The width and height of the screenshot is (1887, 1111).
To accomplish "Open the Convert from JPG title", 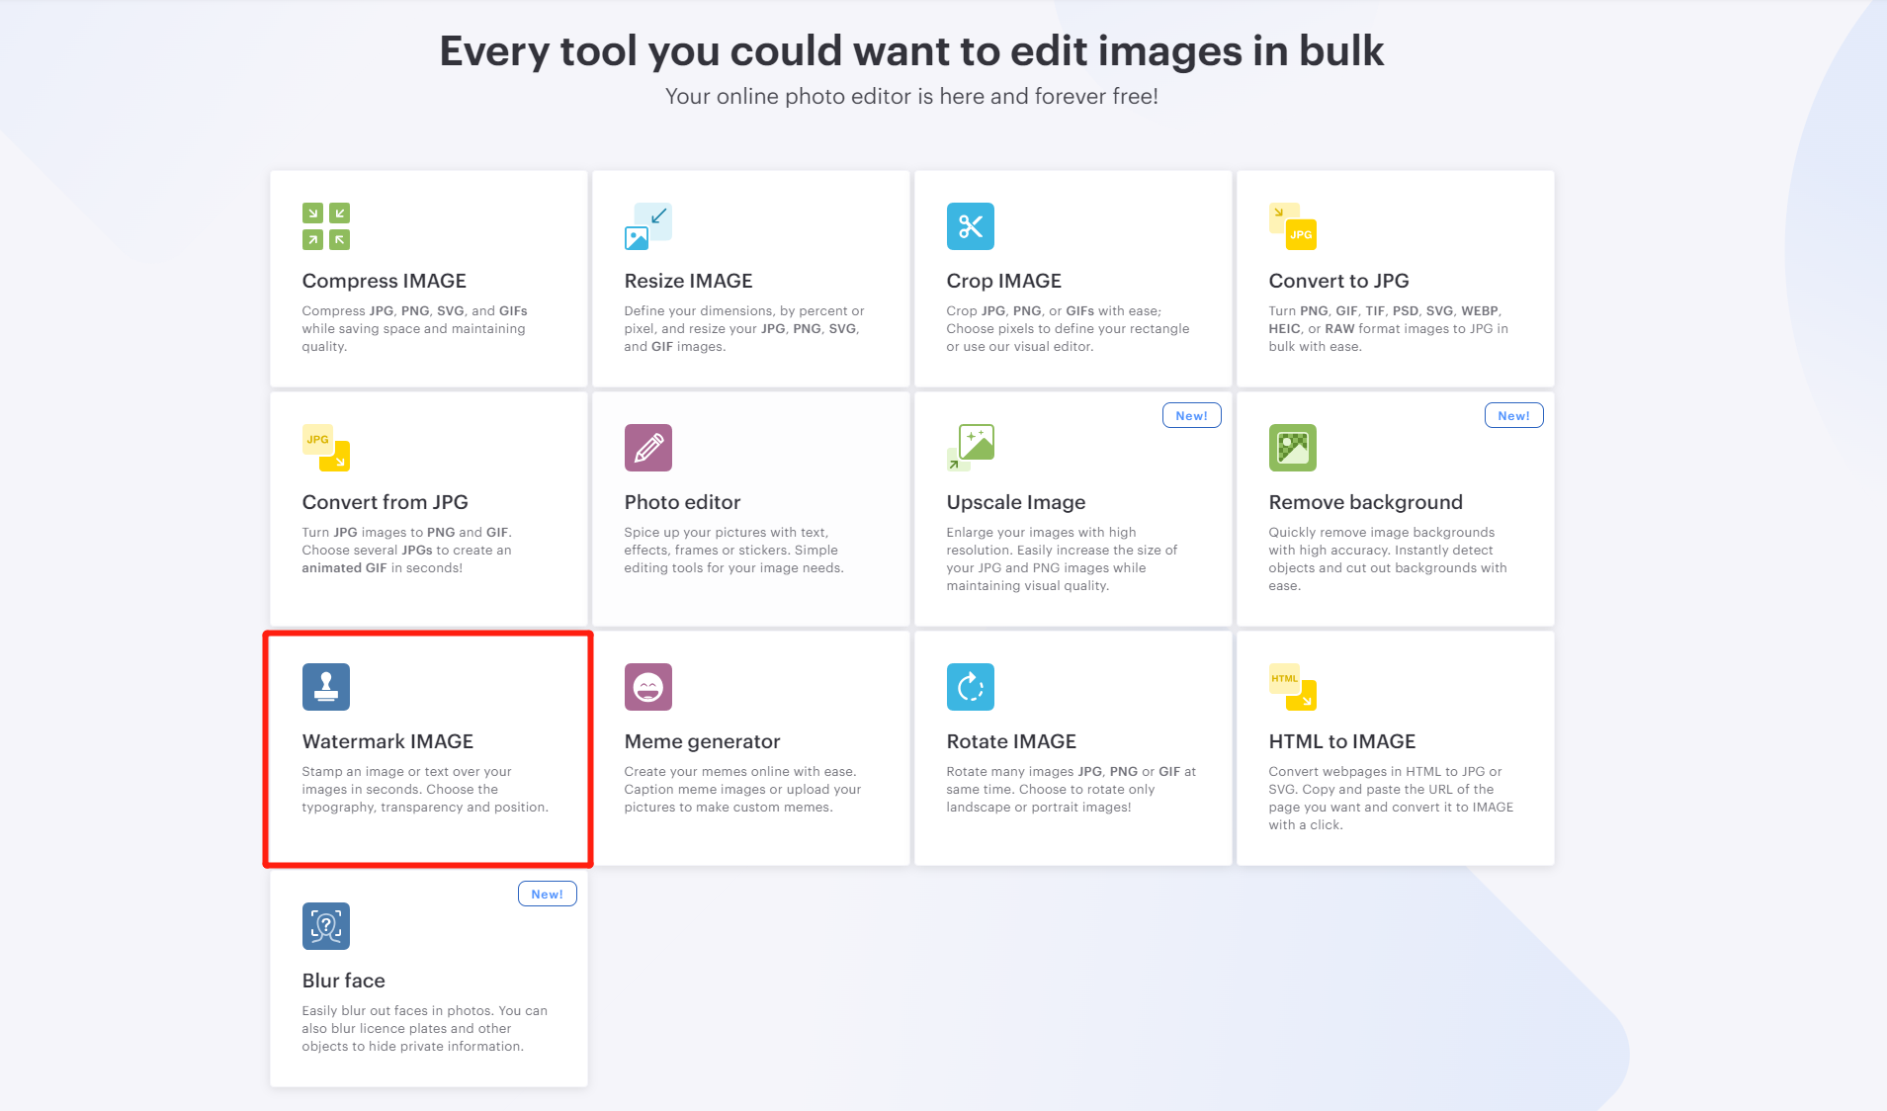I will pyautogui.click(x=386, y=502).
